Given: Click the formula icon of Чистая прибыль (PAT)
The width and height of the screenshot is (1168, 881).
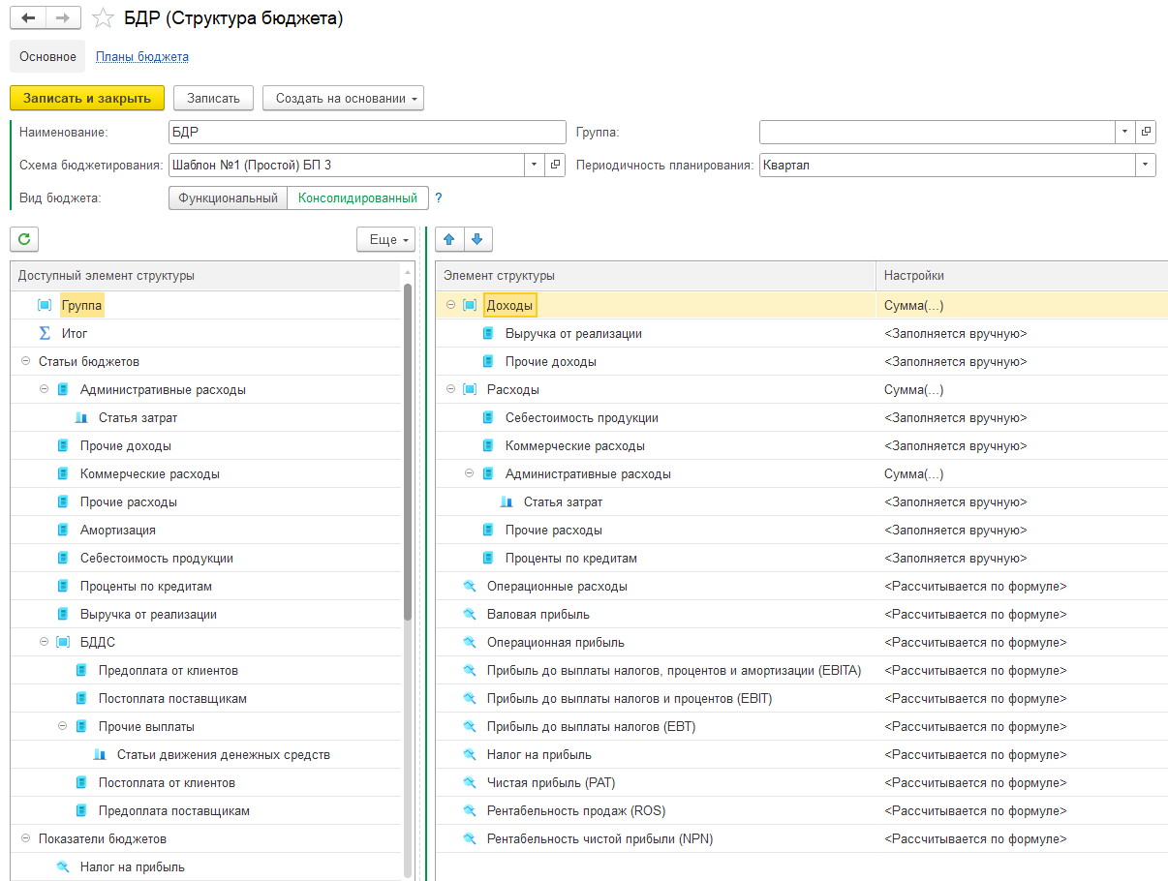Looking at the screenshot, I should (470, 783).
